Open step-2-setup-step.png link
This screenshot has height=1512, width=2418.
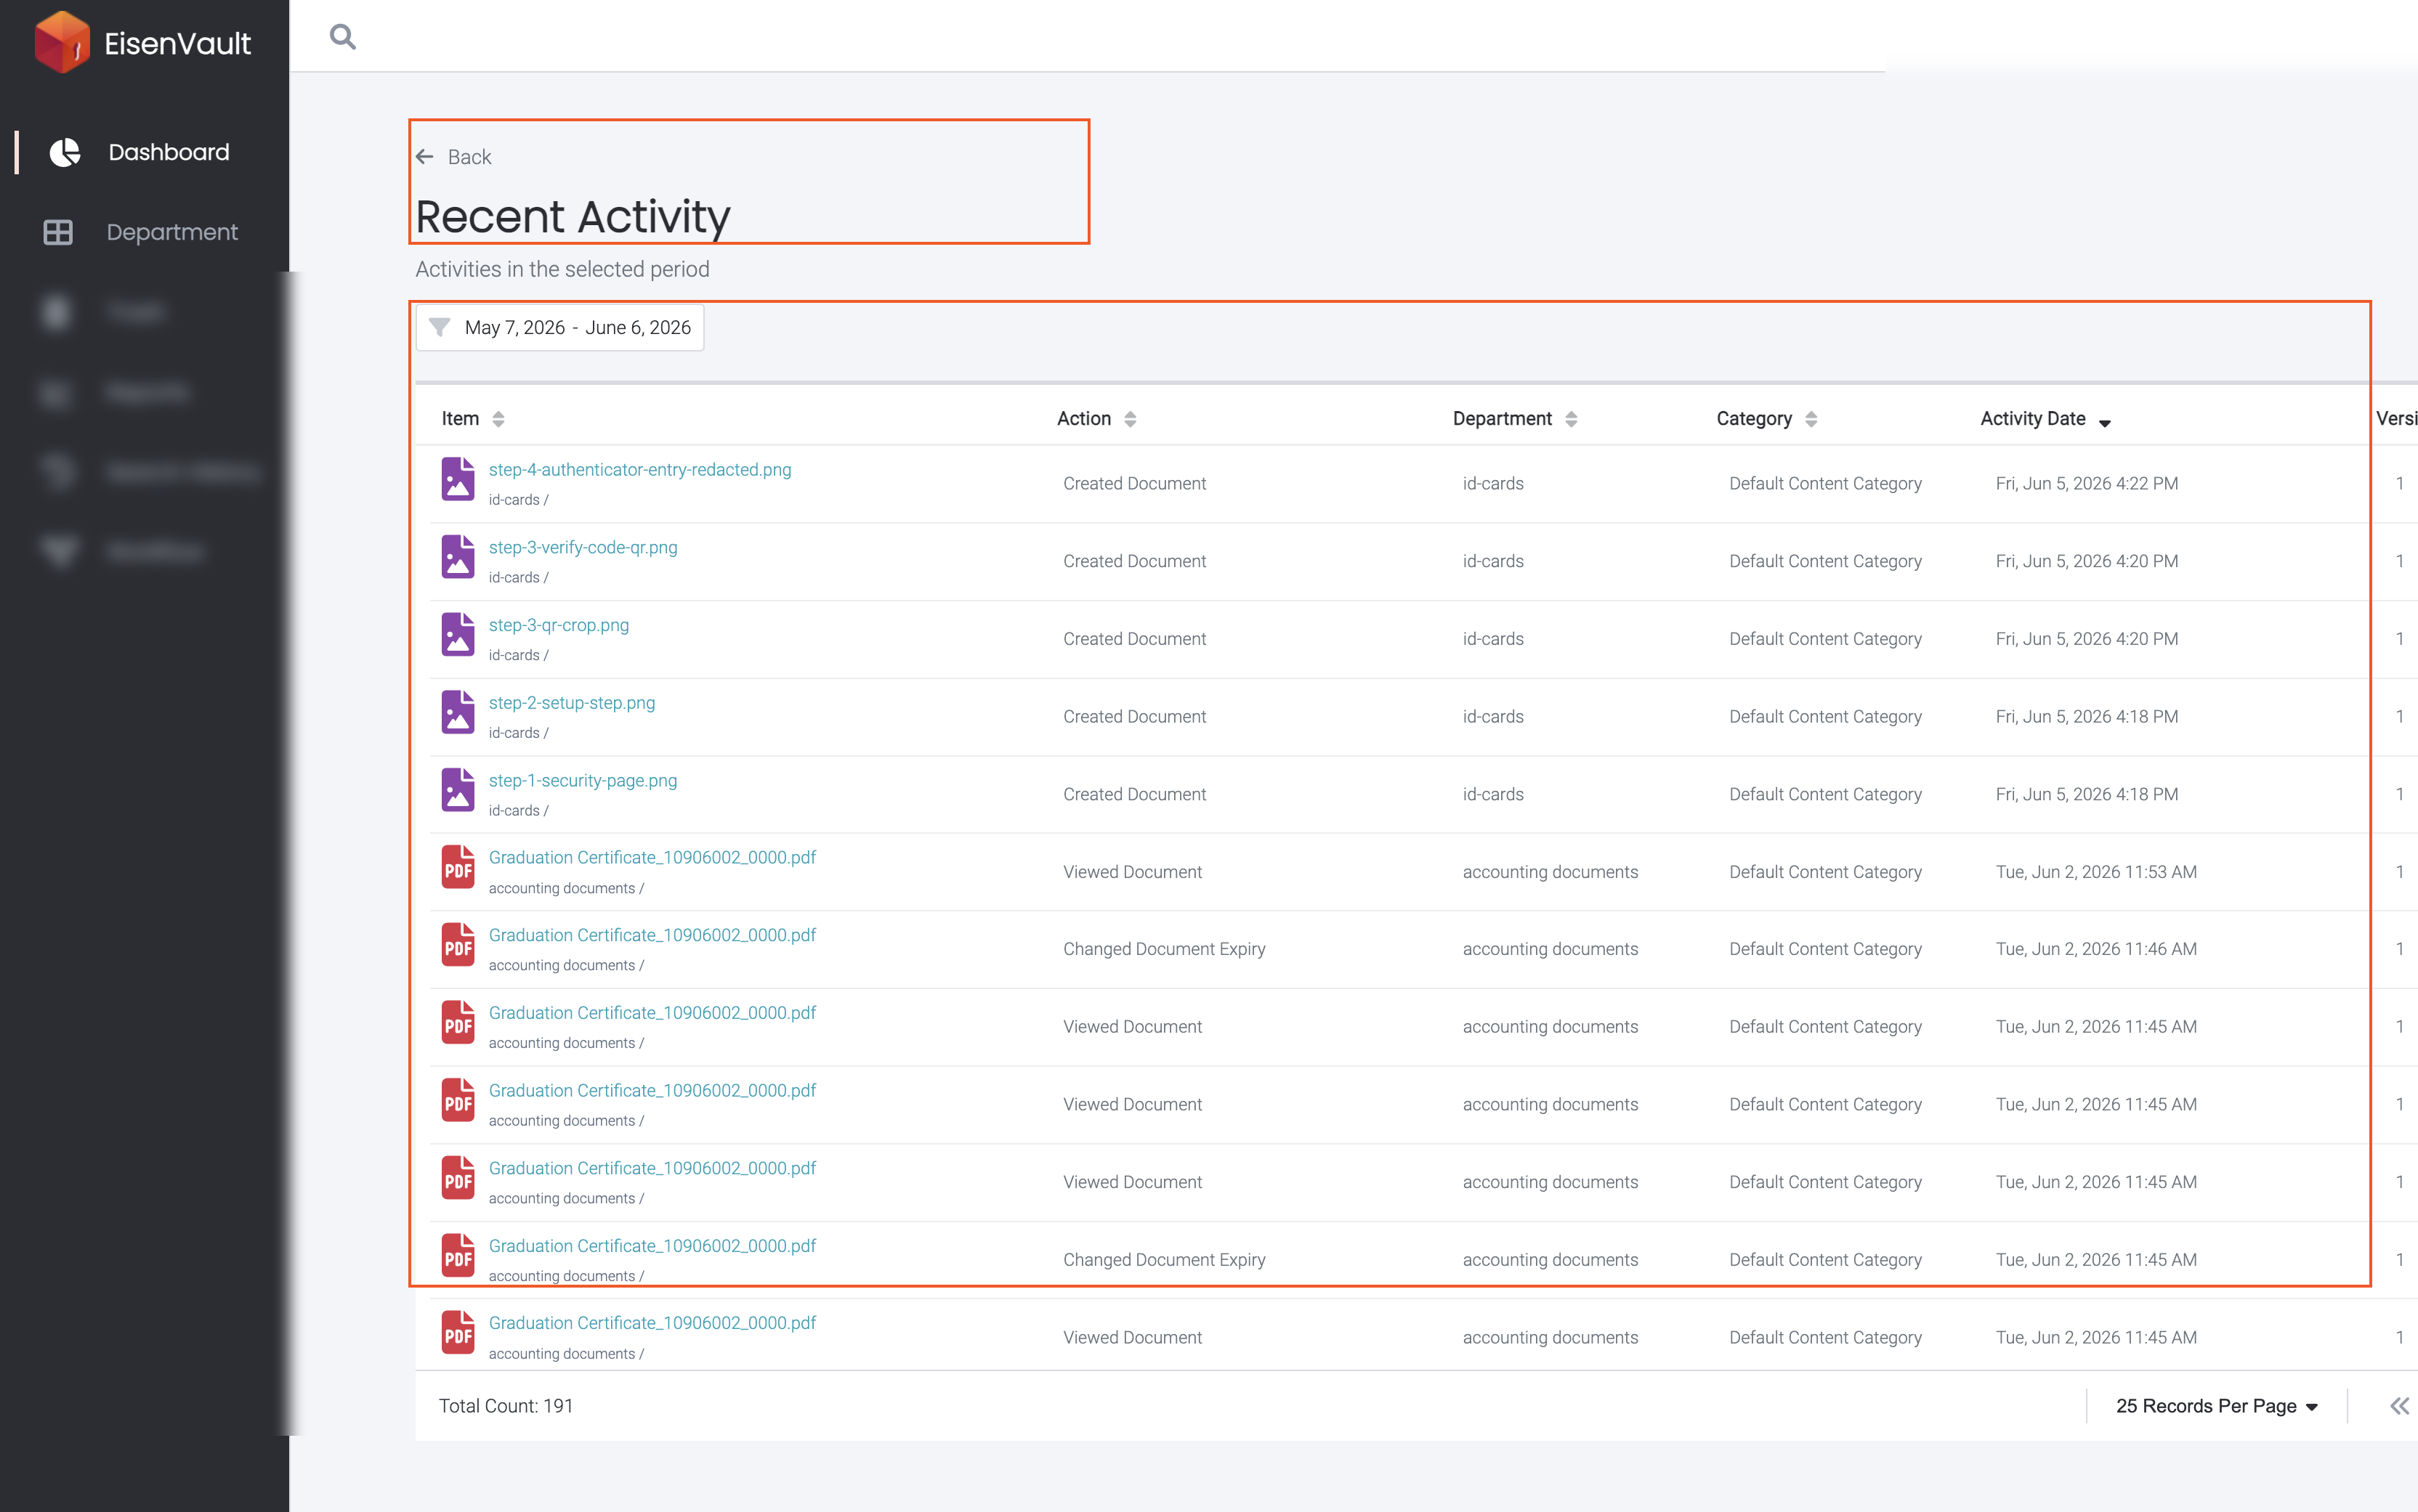(x=573, y=703)
